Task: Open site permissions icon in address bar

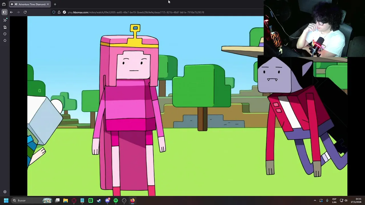Action: click(64, 12)
